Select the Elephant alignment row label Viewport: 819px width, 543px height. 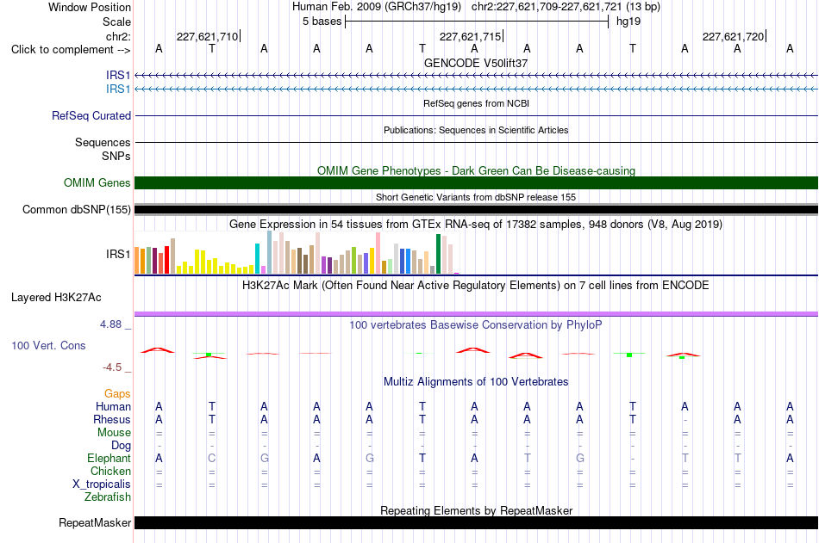point(109,459)
